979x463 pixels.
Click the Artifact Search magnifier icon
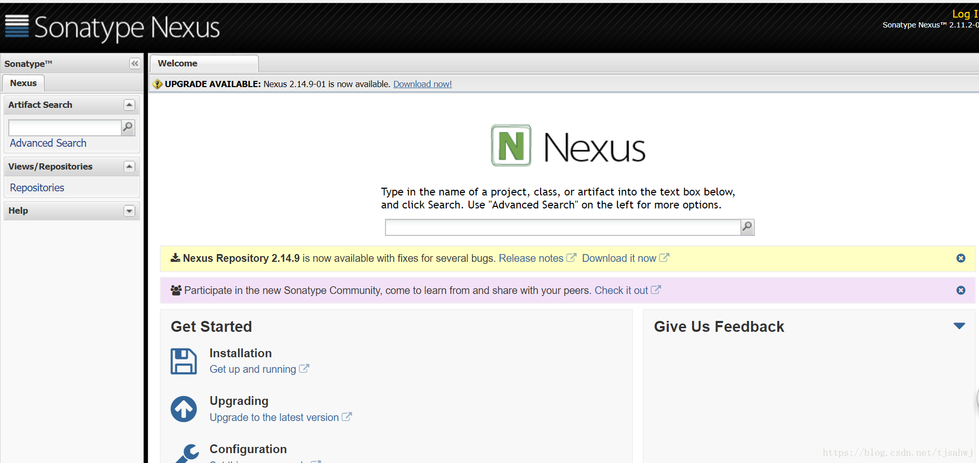[128, 127]
